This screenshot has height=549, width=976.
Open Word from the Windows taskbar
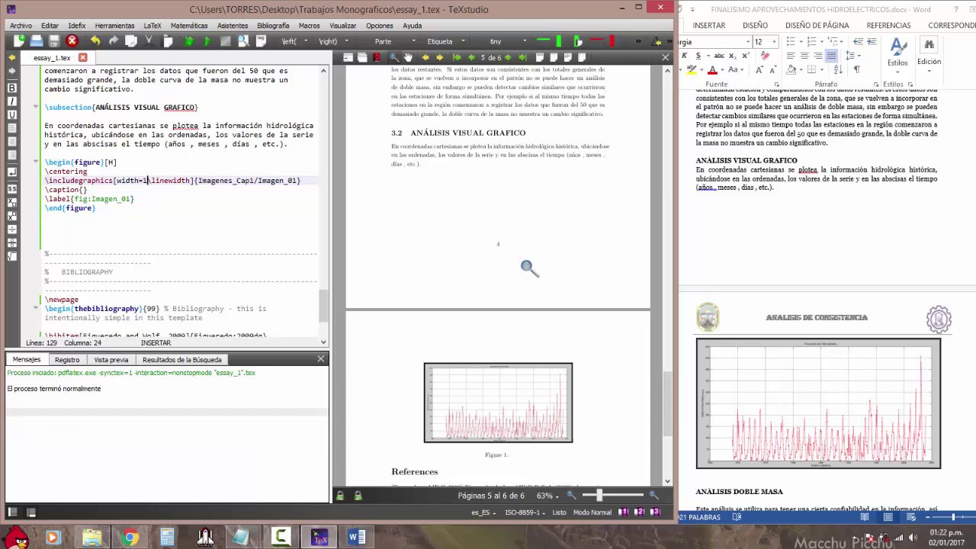point(355,537)
